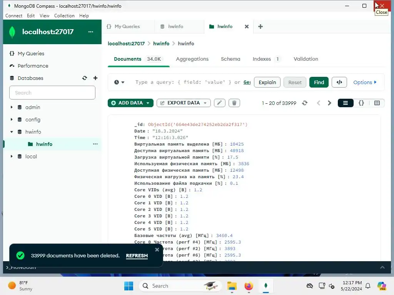Open My Queries in the sidebar
Viewport: 394px width, 295px height.
pos(31,53)
